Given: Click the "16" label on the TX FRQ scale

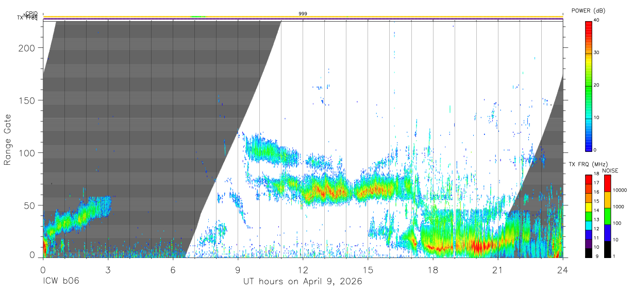Looking at the screenshot, I should tap(597, 192).
